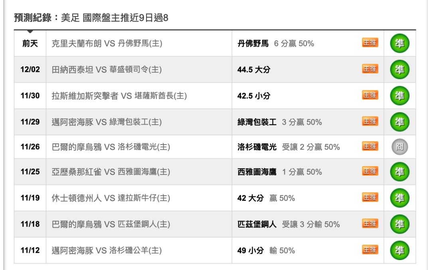Click the gray 囧 icon in 11/26 row
This screenshot has height=270, width=431.
point(399,147)
